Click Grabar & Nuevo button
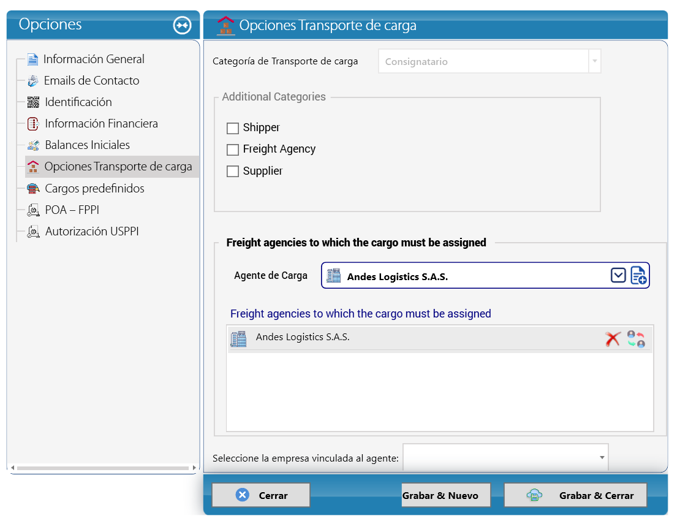This screenshot has width=680, height=521. point(446,495)
